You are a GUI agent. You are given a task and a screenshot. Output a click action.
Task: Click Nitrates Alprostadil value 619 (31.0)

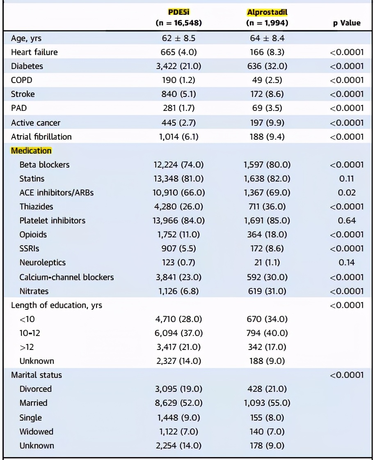pos(267,291)
